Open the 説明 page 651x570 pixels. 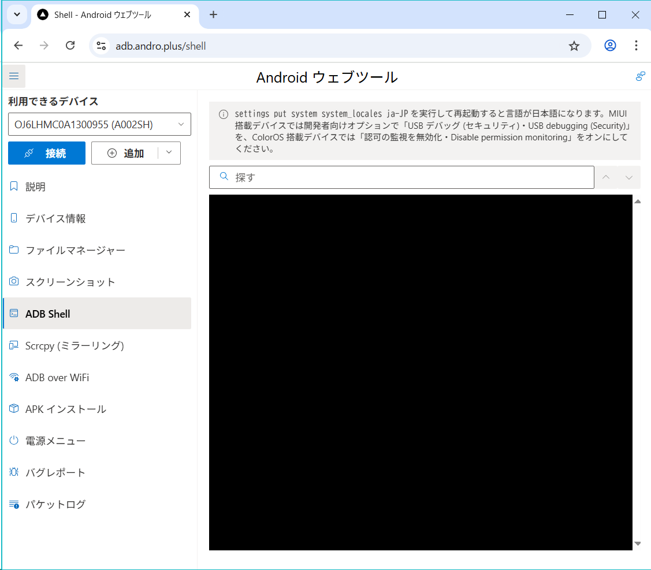tap(35, 187)
